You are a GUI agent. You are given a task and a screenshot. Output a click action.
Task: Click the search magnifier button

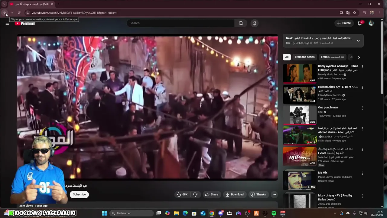click(241, 23)
